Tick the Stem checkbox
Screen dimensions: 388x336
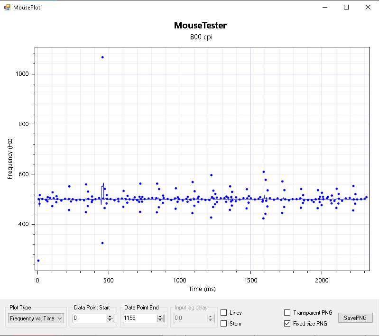click(224, 324)
